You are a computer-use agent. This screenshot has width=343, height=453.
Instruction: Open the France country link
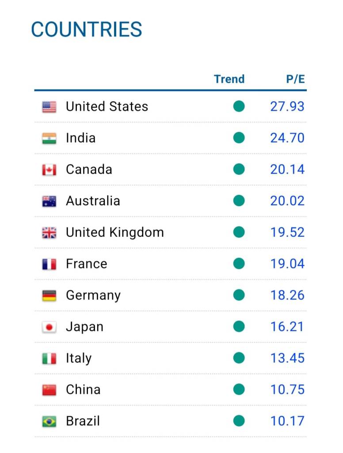coord(87,264)
